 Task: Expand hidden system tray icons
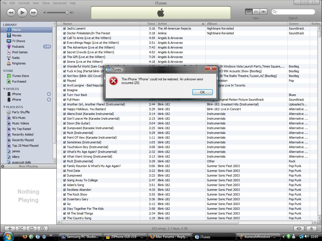(x=283, y=237)
